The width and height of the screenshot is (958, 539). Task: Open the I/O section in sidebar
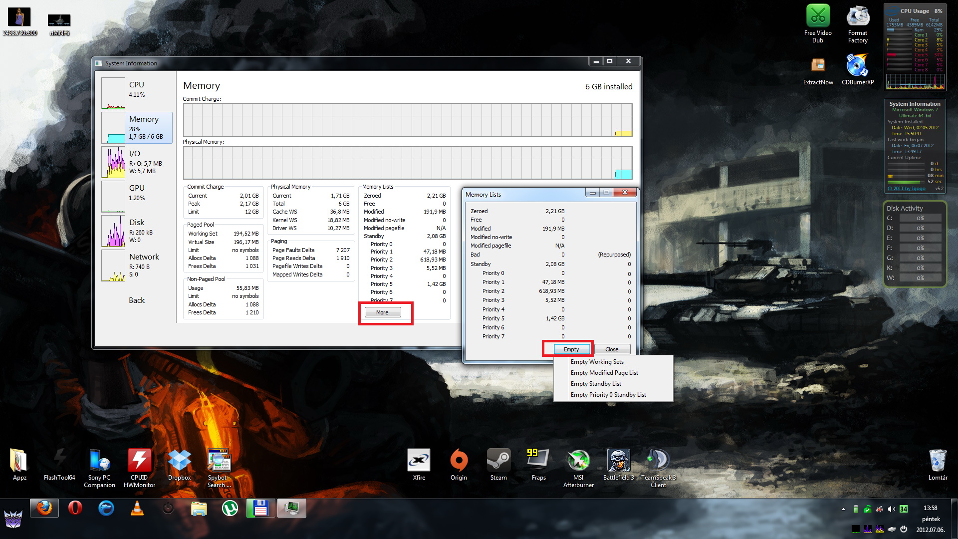click(x=137, y=162)
